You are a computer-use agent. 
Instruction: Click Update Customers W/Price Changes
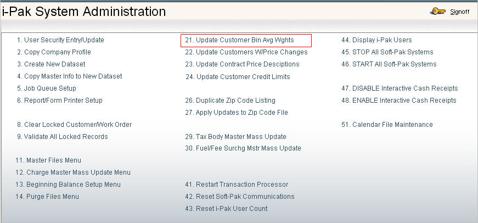(x=246, y=52)
